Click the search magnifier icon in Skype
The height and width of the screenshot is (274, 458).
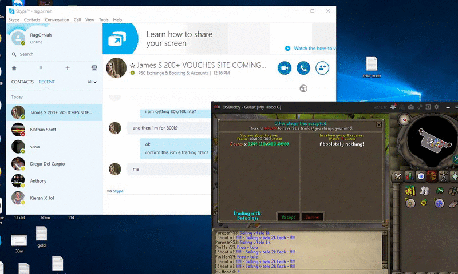pos(14,54)
